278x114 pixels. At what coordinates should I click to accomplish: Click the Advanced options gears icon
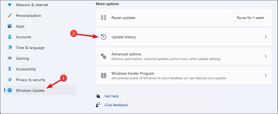104,56
